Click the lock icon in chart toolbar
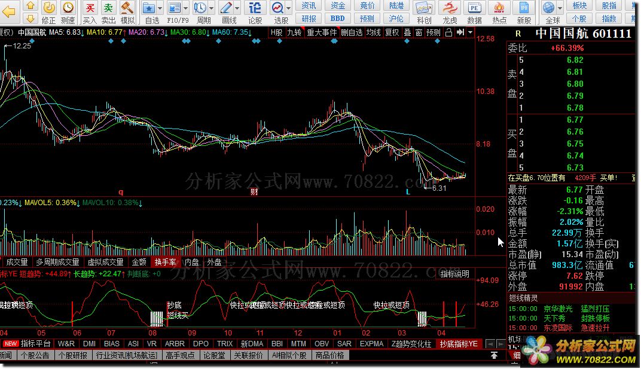This screenshot has height=369, width=641. (x=448, y=32)
